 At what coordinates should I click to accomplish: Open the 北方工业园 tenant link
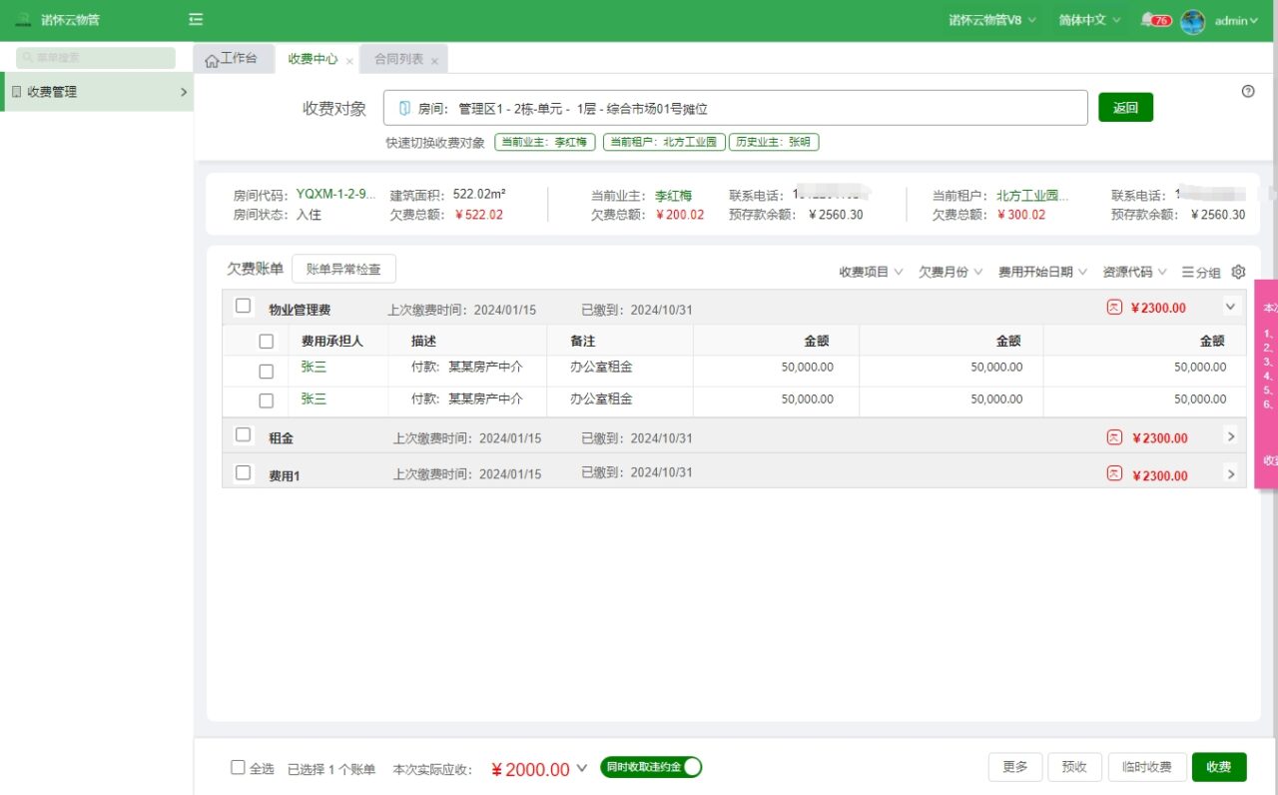pyautogui.click(x=1032, y=196)
